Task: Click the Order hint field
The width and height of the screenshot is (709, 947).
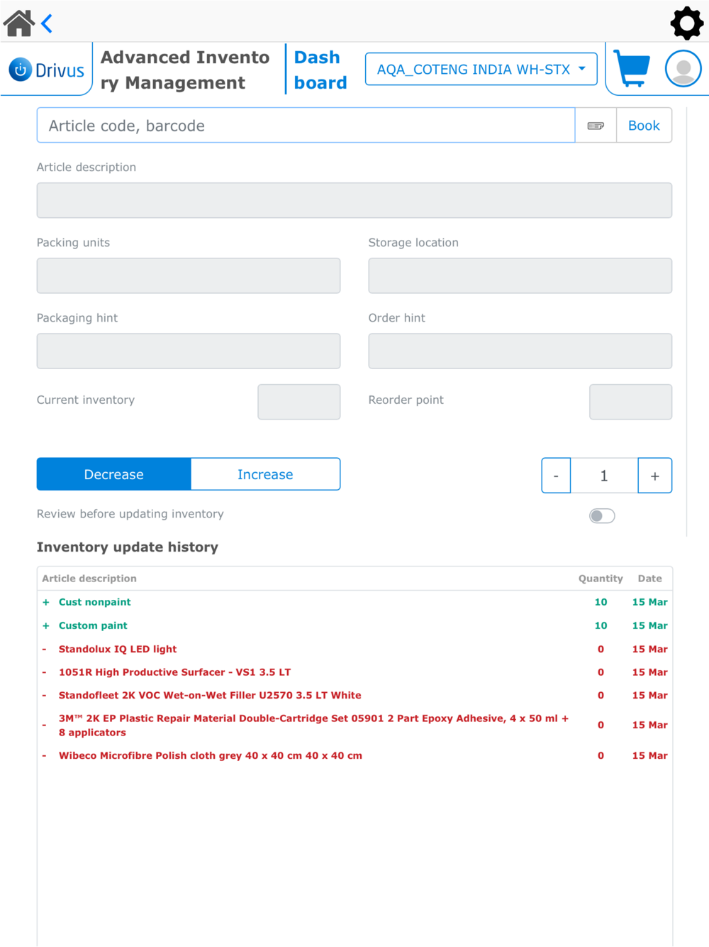Action: click(x=520, y=351)
